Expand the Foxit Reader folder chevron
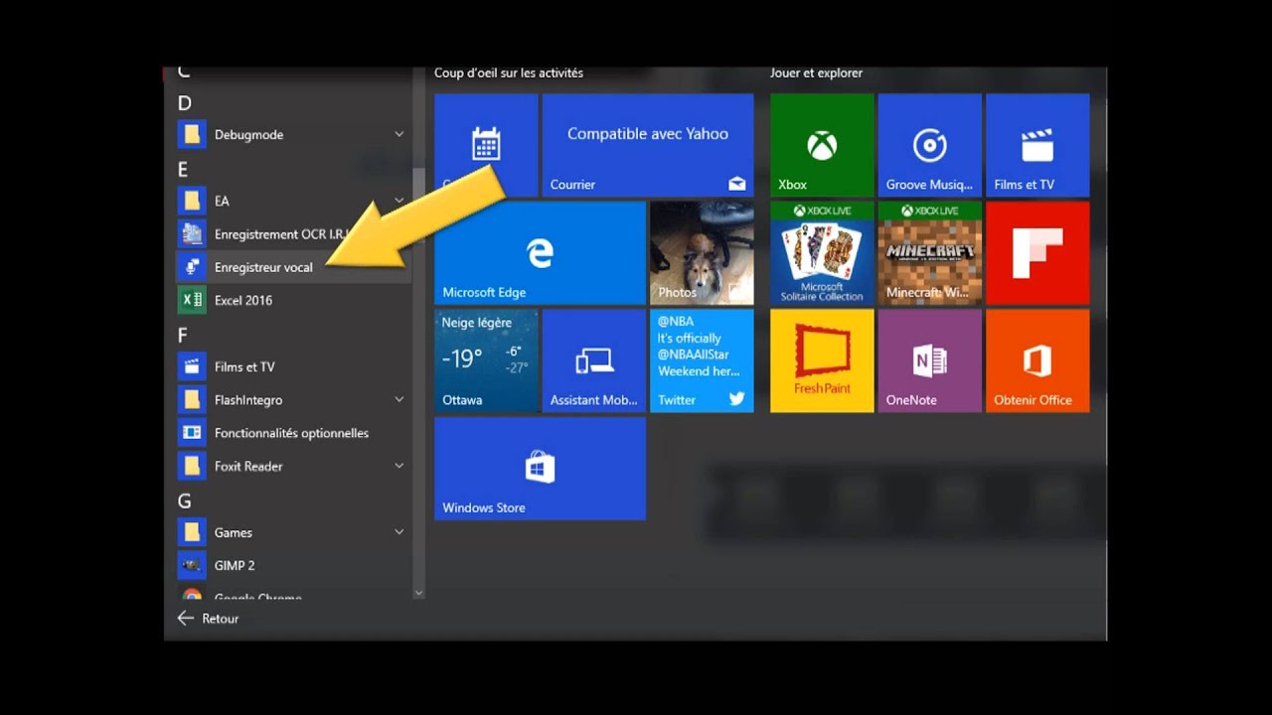Viewport: 1272px width, 715px height. (x=398, y=466)
